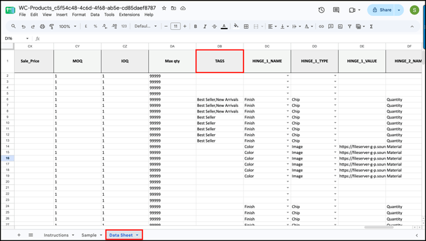Apply strikethrough formatting
Image resolution: width=426 pixels, height=241 pixels.
tap(214, 26)
